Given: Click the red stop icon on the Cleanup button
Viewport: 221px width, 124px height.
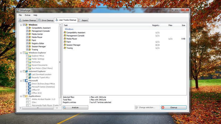Looking at the screenshot, I should [163, 107].
